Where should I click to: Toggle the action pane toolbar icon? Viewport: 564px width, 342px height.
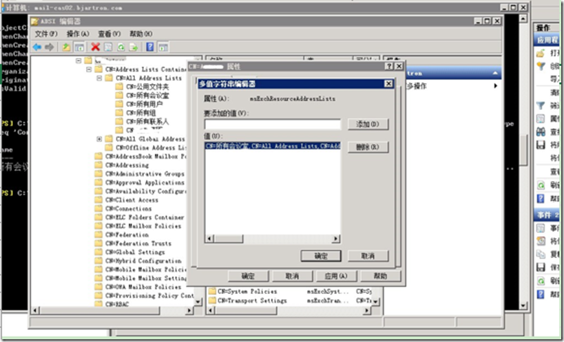(x=163, y=47)
